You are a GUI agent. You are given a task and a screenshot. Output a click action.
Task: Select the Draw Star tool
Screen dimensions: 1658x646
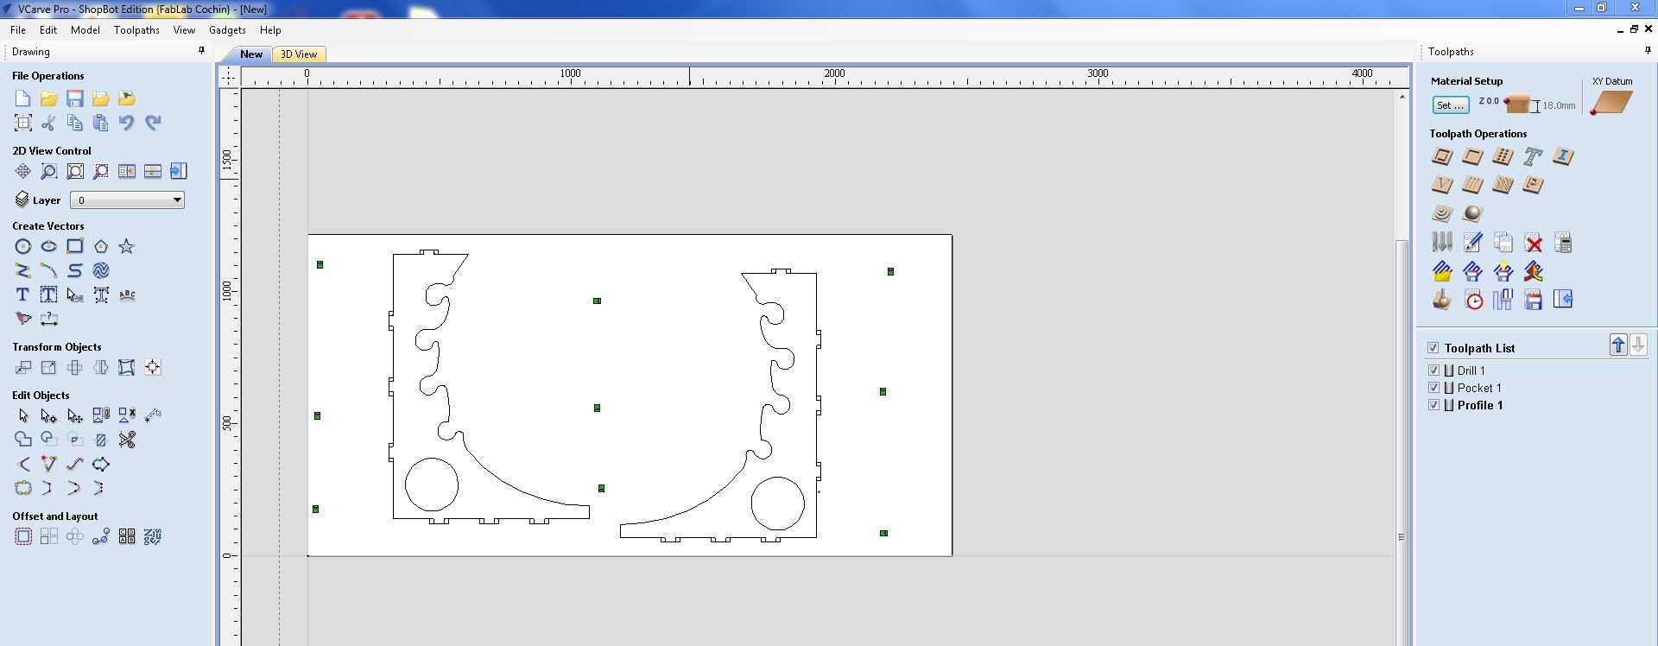tap(127, 247)
